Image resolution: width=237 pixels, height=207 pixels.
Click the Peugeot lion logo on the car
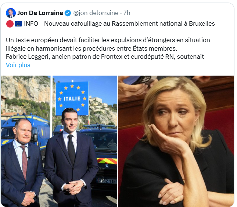tap(107, 166)
